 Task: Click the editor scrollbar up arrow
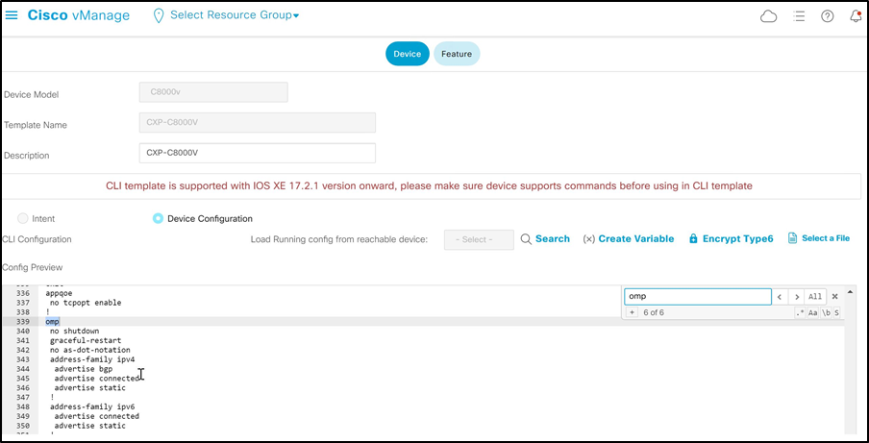pyautogui.click(x=850, y=291)
